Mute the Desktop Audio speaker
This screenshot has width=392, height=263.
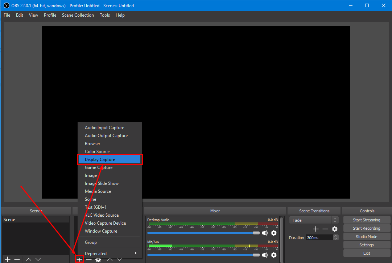coord(264,233)
